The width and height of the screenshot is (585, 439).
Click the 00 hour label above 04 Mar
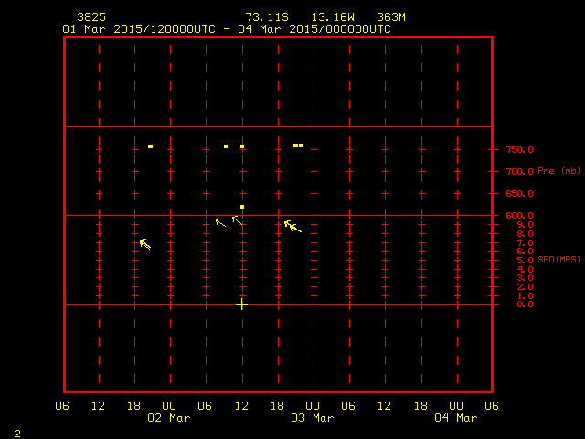pos(456,406)
